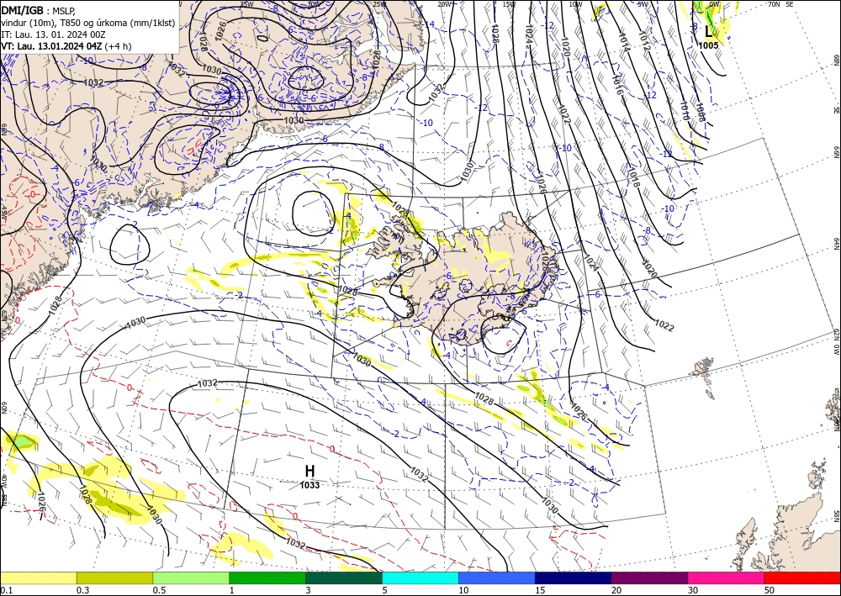Image resolution: width=841 pixels, height=596 pixels.
Task: Click the pink 30–50 legend swatch
Action: tap(727, 578)
